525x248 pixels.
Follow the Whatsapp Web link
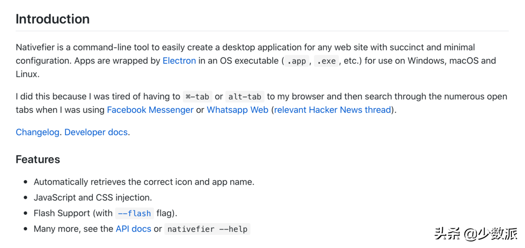pos(237,110)
